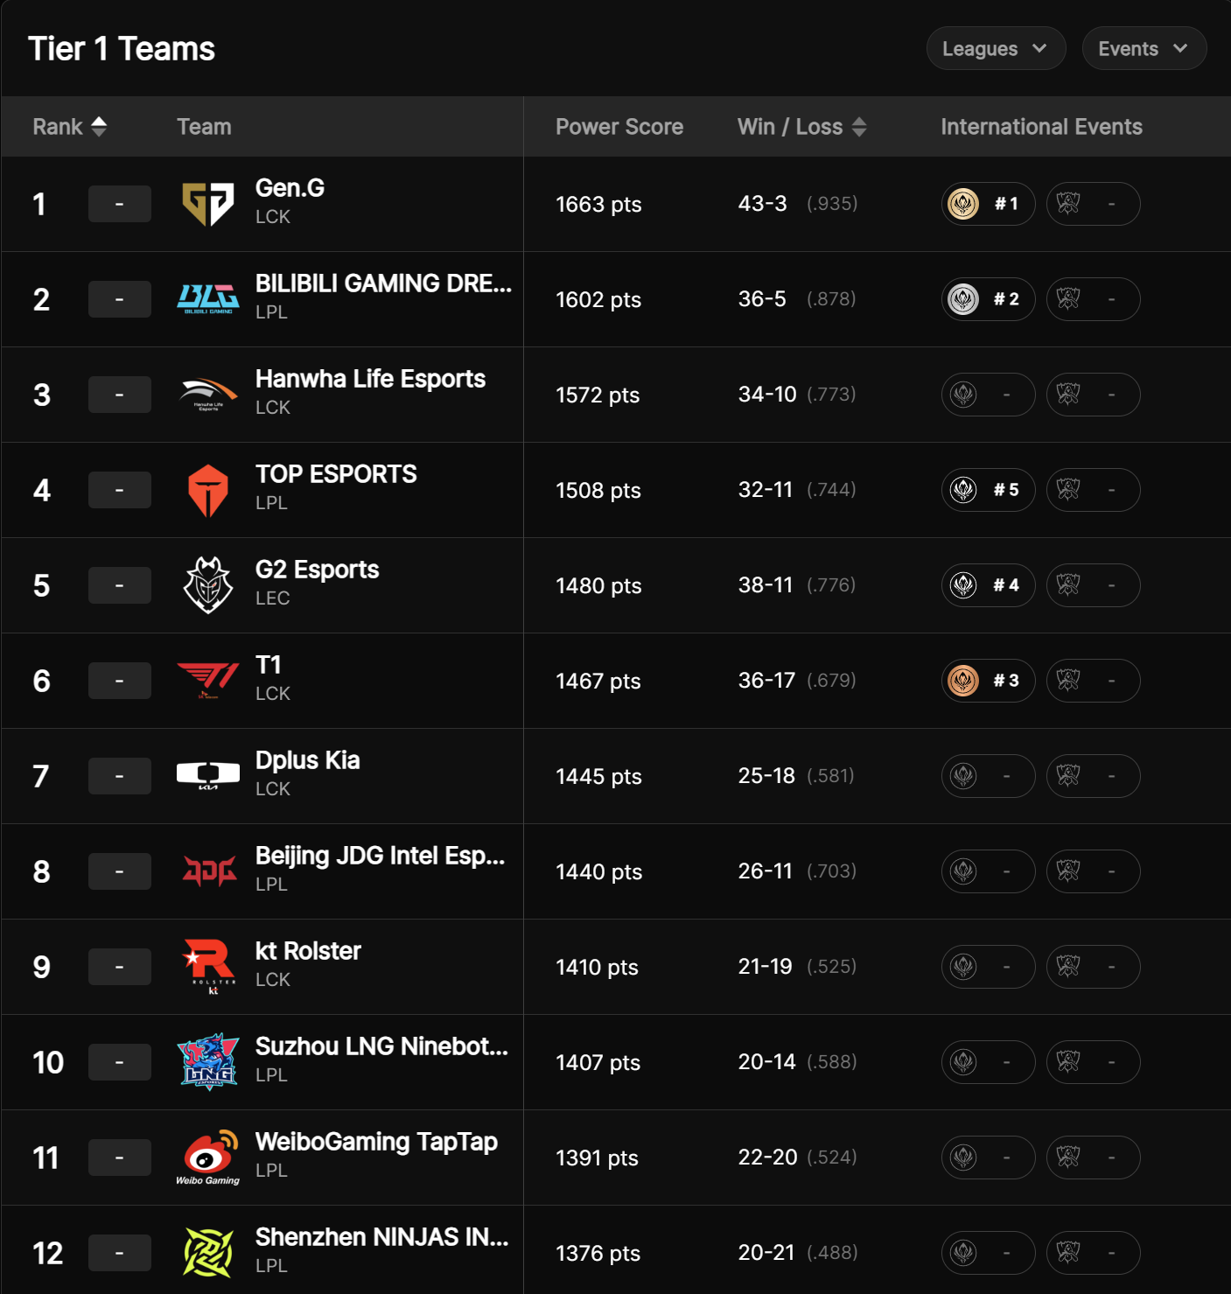1231x1294 pixels.
Task: Click the G2 Esports samurai logo
Action: tap(208, 585)
